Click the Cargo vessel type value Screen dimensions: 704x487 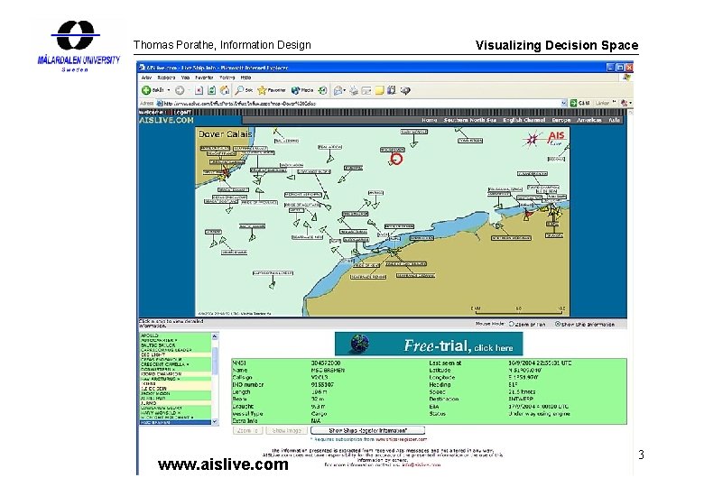pos(319,414)
